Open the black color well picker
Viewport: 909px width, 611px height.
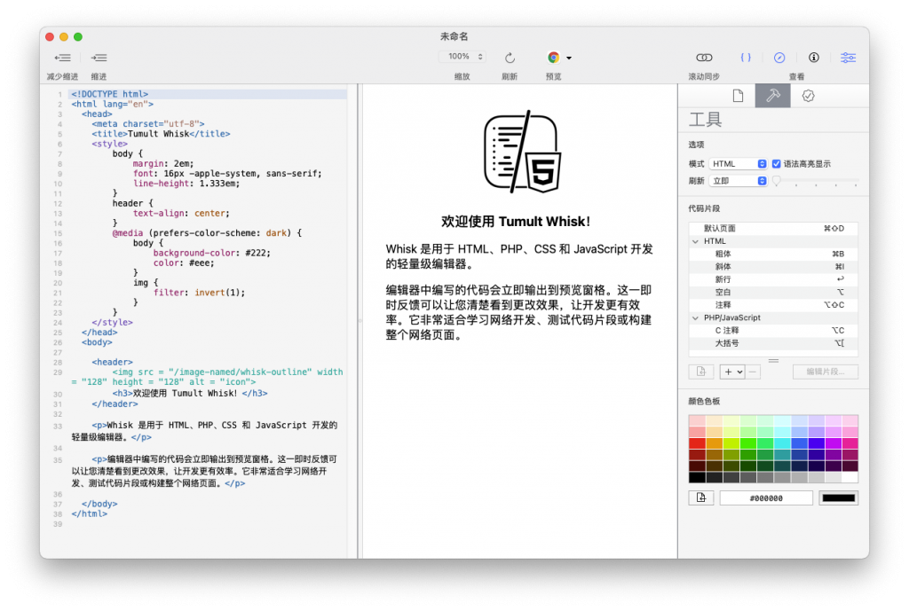(x=838, y=498)
